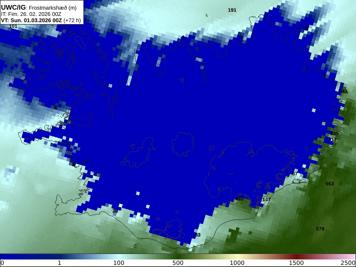Click the value 563 on the map
This screenshot has width=356, height=267.
coord(330,184)
